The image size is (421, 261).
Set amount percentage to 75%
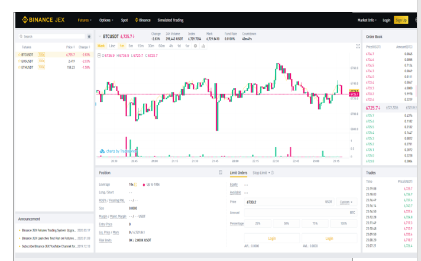[315, 224]
